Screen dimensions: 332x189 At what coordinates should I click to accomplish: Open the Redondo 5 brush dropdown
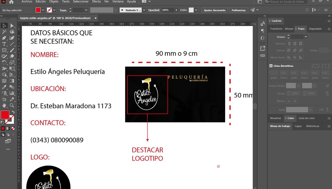[144, 10]
